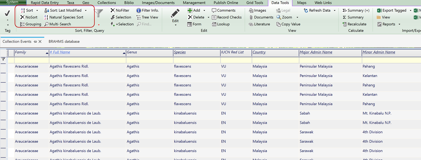Switch to the Collections tab

107,3
